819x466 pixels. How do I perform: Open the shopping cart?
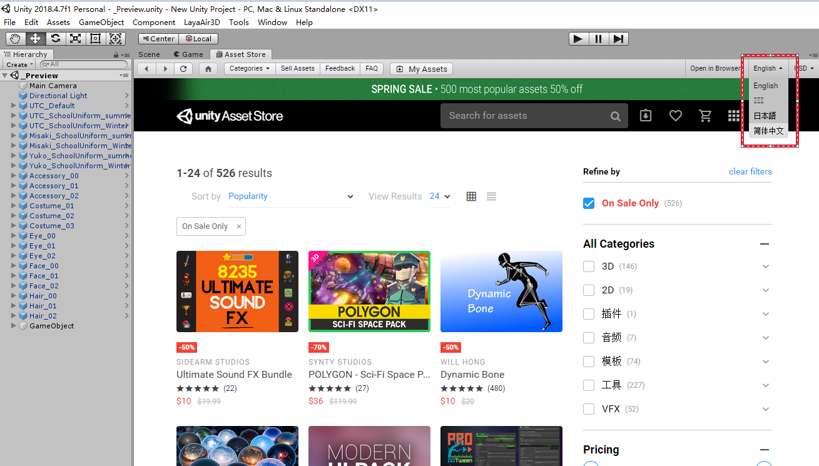pyautogui.click(x=705, y=116)
